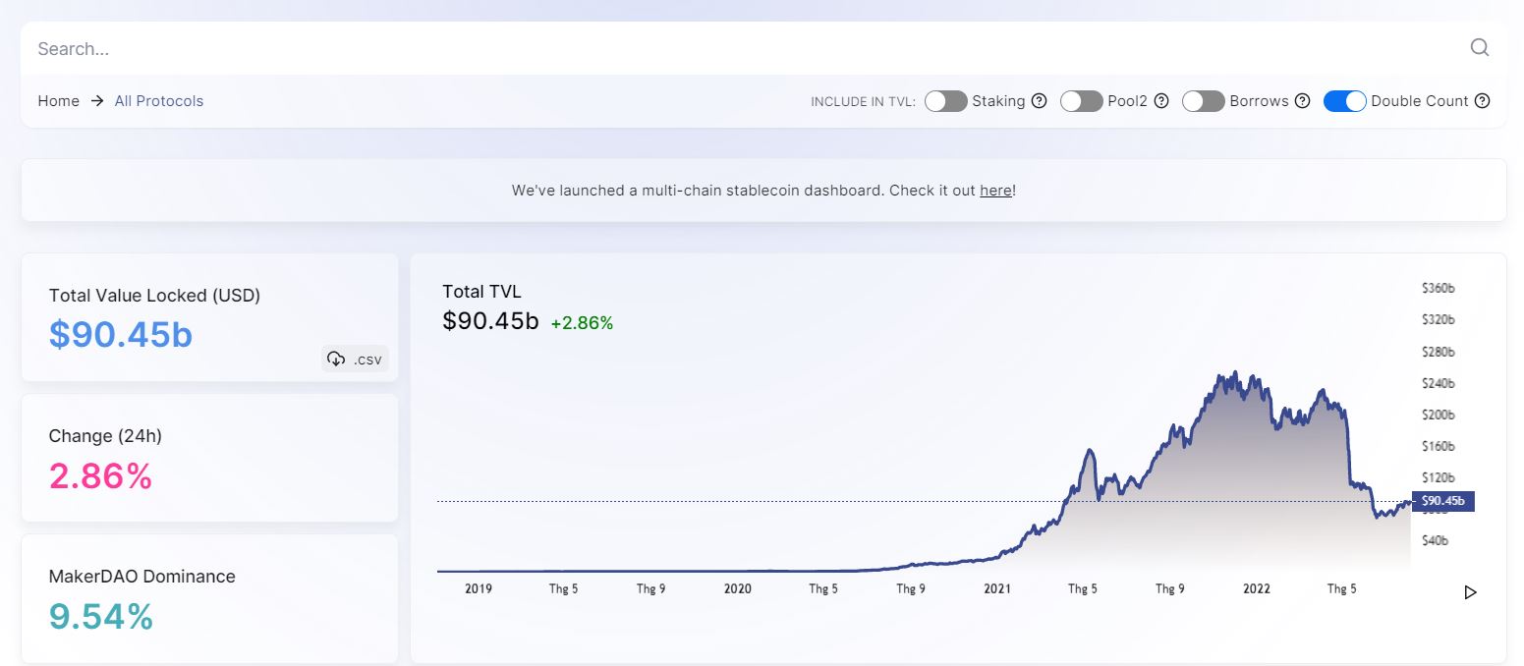The height and width of the screenshot is (666, 1524).
Task: Select the 2021 label on chart axis
Action: [997, 589]
